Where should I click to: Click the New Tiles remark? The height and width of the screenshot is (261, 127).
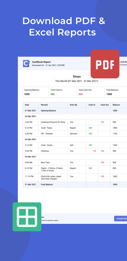click(45, 163)
